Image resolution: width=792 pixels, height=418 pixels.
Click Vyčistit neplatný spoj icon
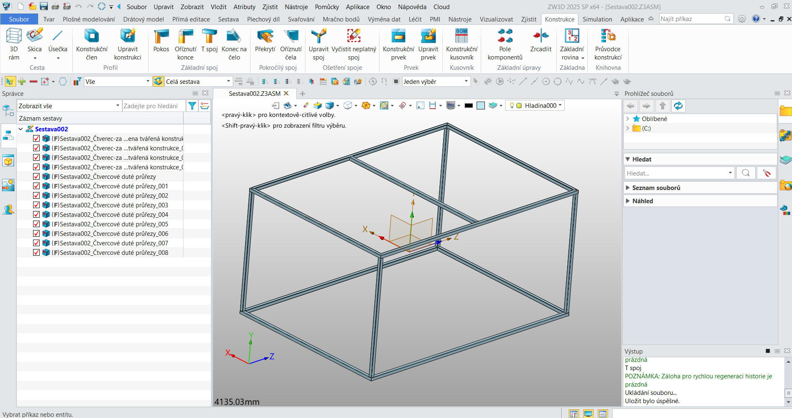click(x=354, y=44)
